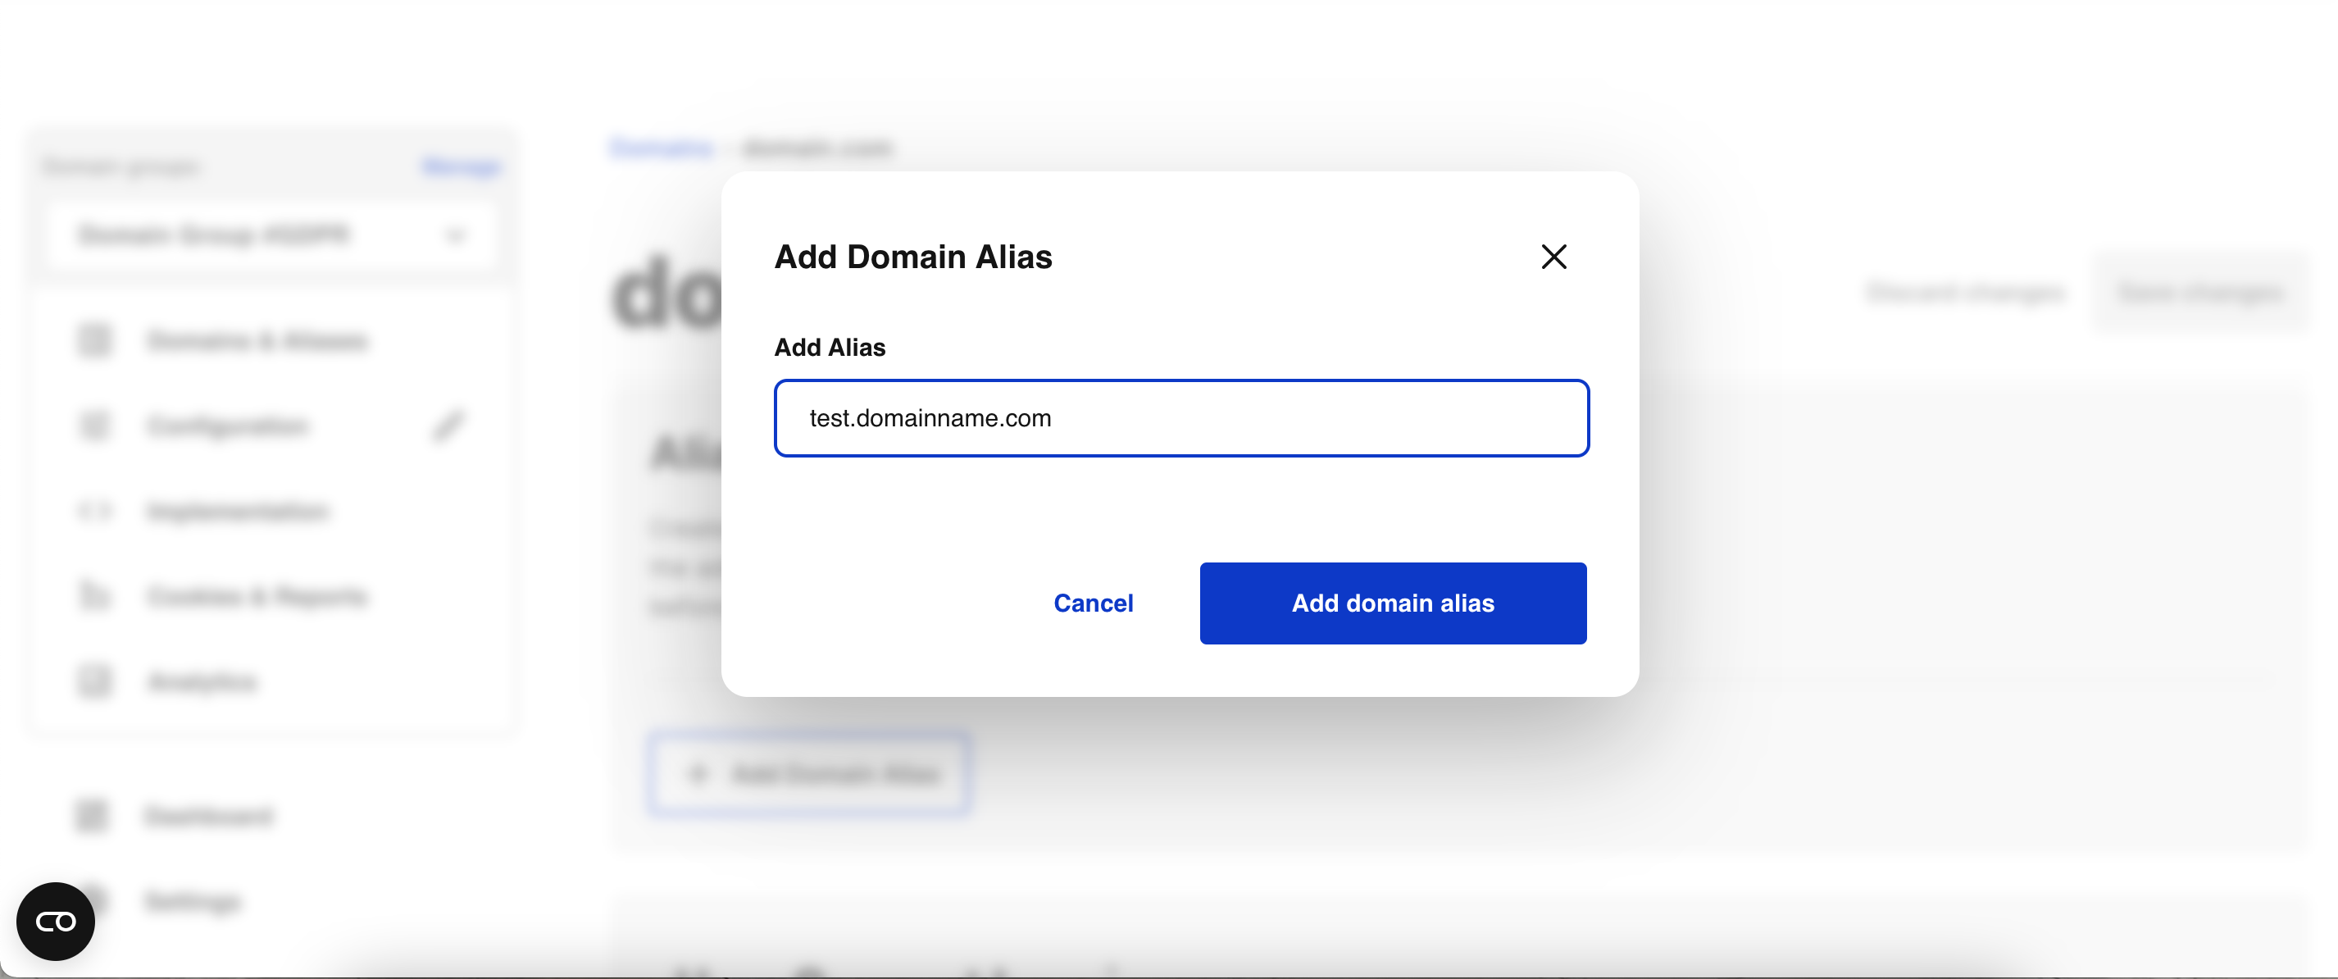Open the Cookiebot round widget icon
The width and height of the screenshot is (2338, 979).
(x=56, y=921)
